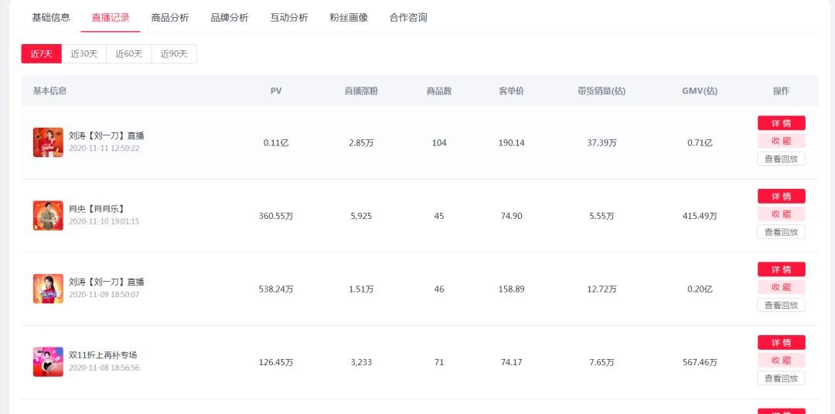Go to the 互动分析 tab
The image size is (835, 414).
289,18
